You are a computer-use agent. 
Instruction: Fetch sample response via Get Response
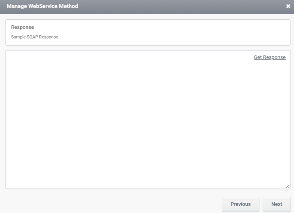tap(270, 57)
